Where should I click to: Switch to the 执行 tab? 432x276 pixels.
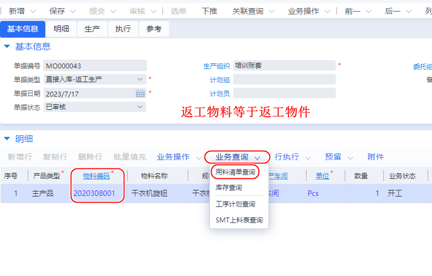tap(123, 29)
